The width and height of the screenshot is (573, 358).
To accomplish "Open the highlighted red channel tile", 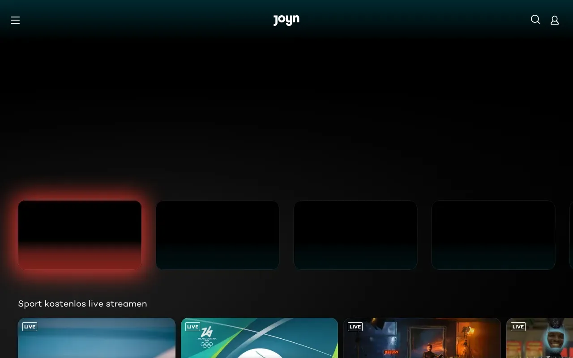I will pyautogui.click(x=80, y=235).
